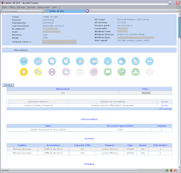Click 'Default (can be elected)' cell
This screenshot has height=173, width=181.
tap(113, 102)
